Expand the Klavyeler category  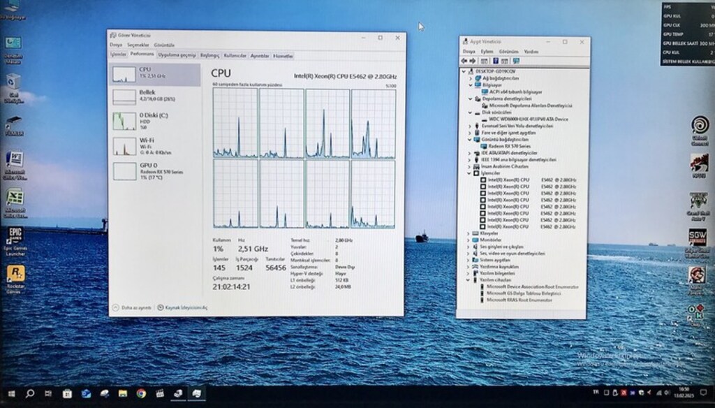pos(469,233)
